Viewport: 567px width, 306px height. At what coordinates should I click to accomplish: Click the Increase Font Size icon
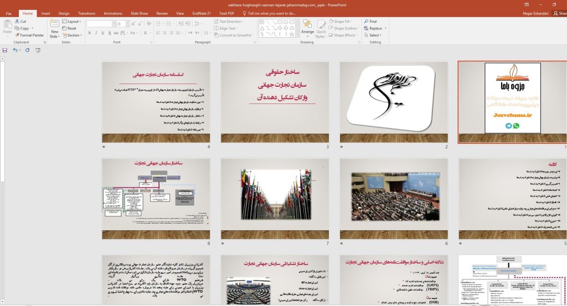pyautogui.click(x=134, y=23)
